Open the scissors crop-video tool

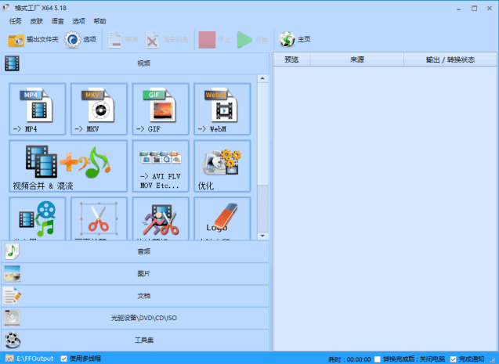[99, 218]
